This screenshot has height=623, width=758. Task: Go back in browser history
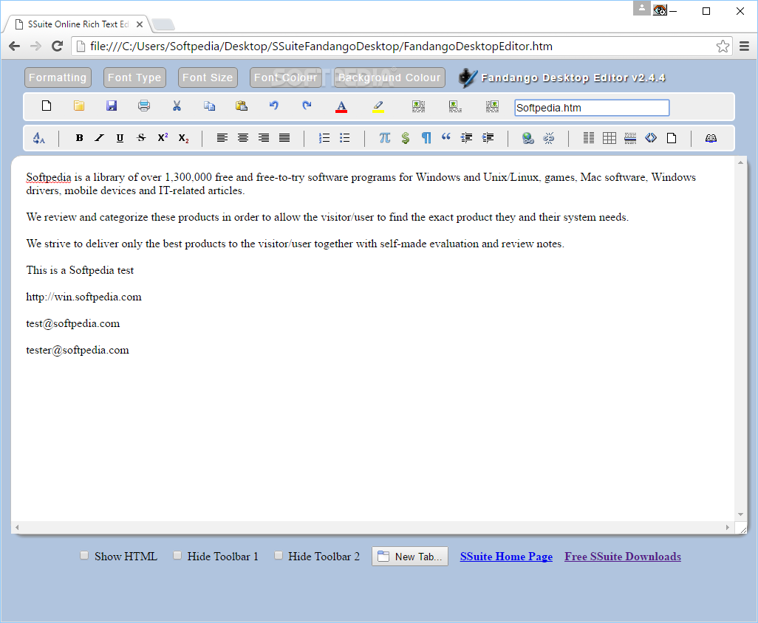point(15,47)
